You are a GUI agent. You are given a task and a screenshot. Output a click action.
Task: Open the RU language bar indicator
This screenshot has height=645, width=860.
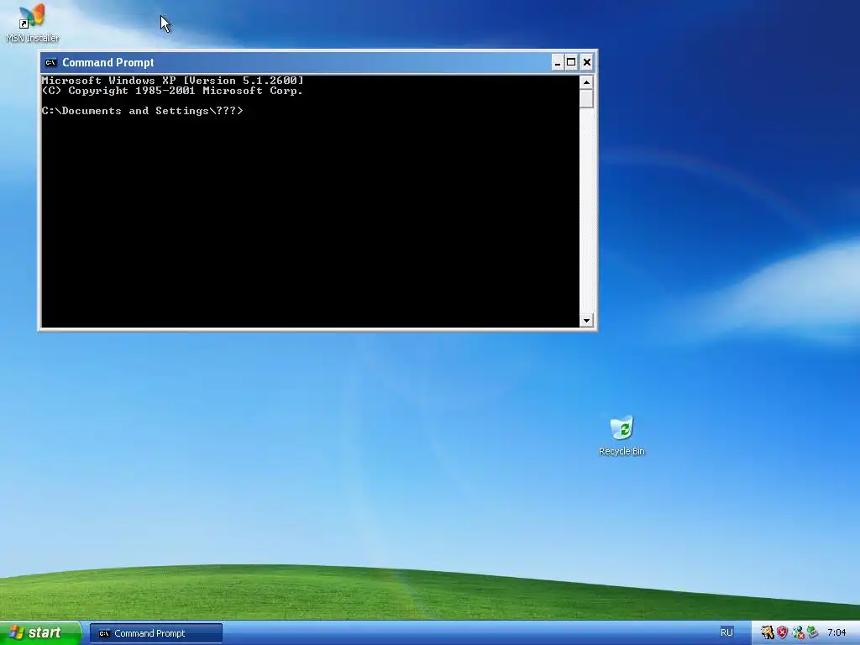(726, 632)
